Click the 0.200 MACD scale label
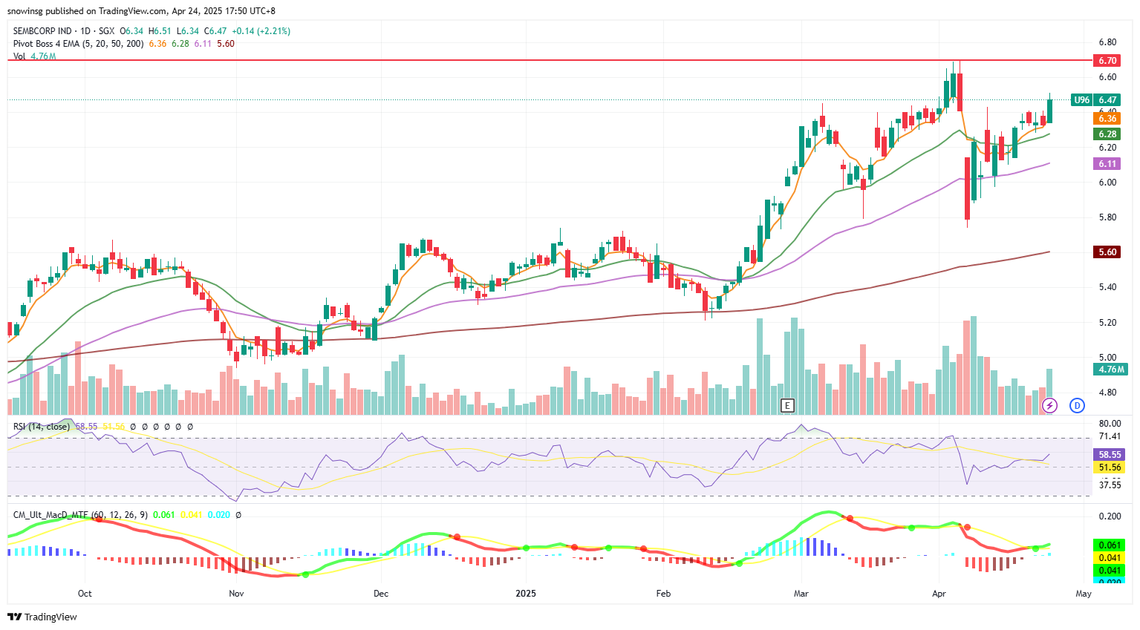The height and width of the screenshot is (630, 1140). (1110, 516)
